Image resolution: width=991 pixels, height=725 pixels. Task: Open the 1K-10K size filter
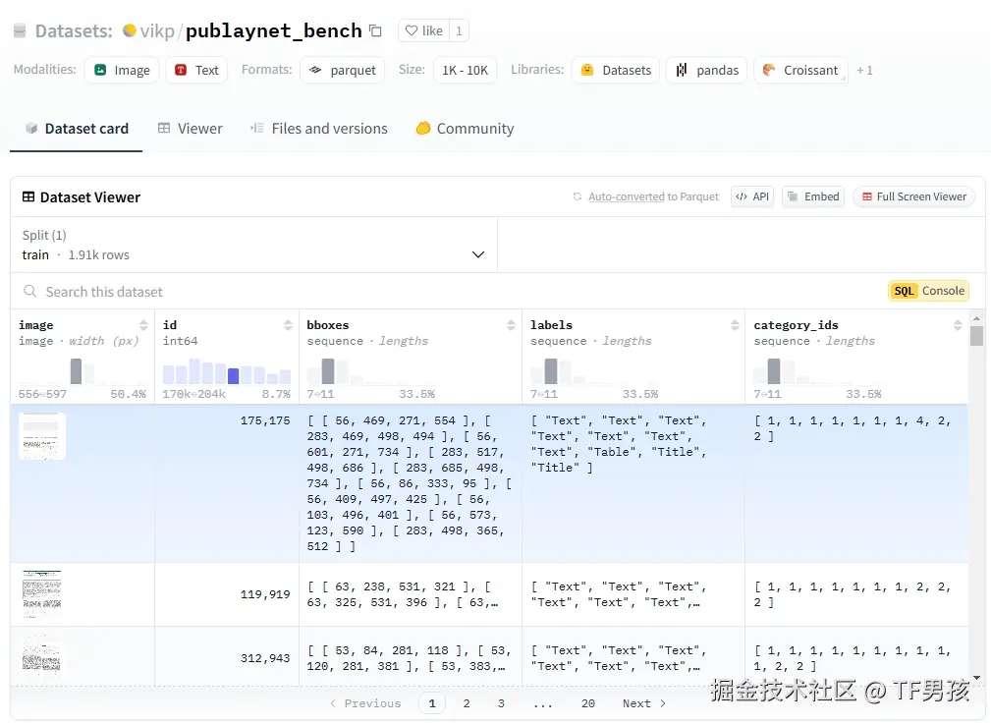[464, 70]
